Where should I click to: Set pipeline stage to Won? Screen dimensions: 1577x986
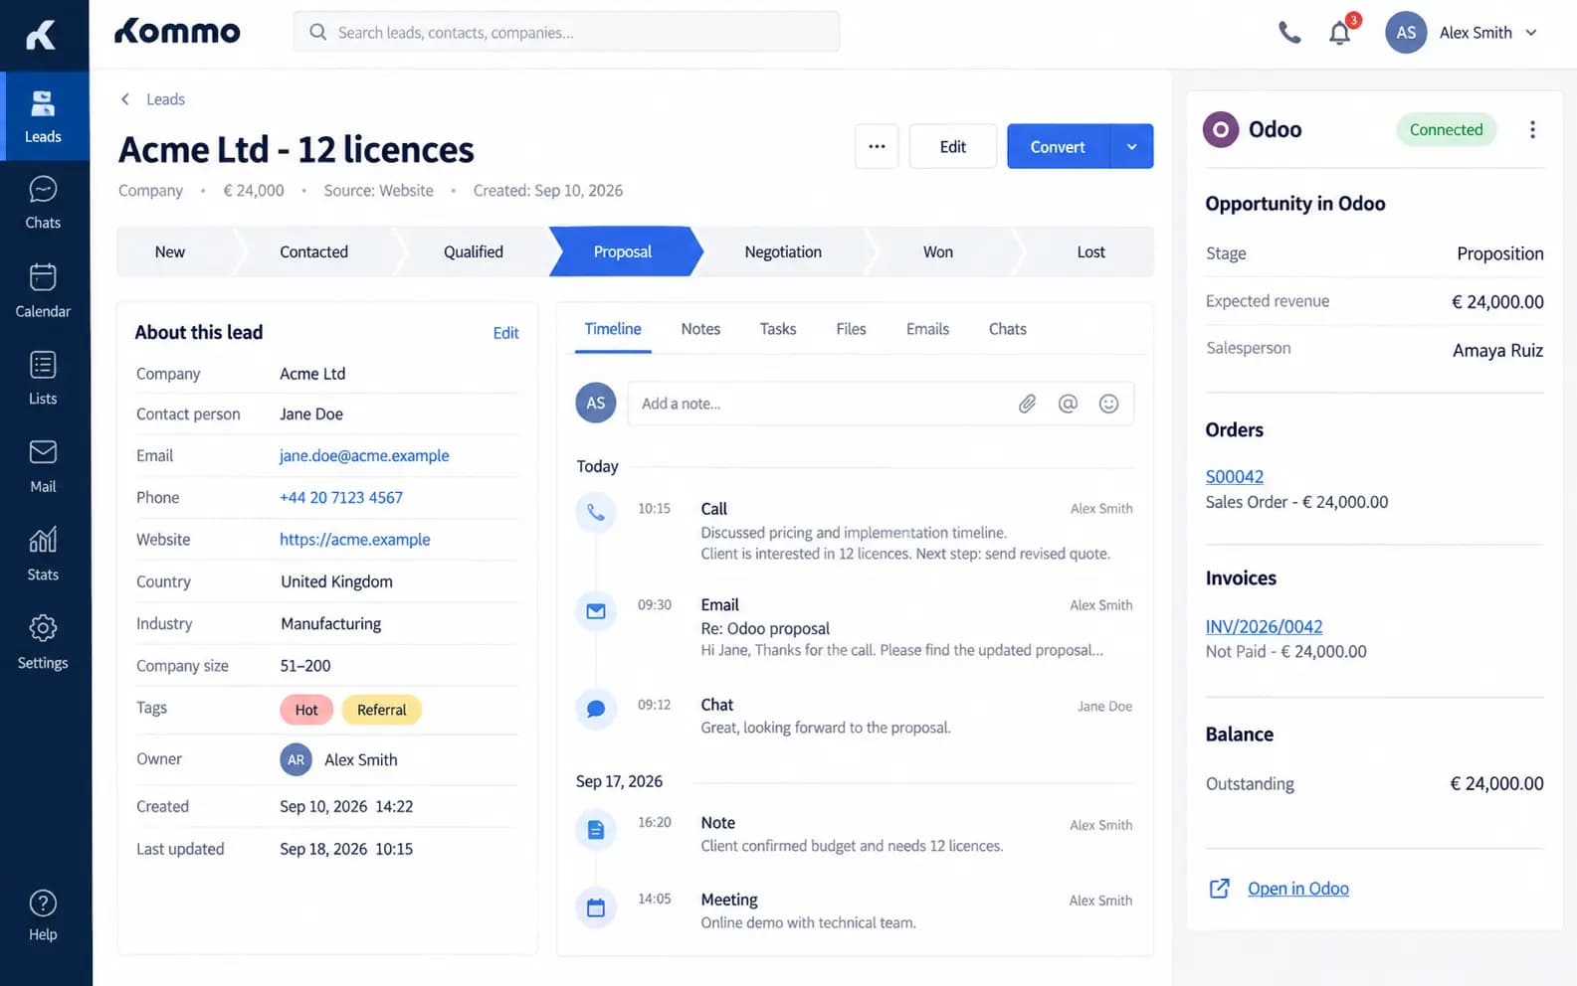938,252
